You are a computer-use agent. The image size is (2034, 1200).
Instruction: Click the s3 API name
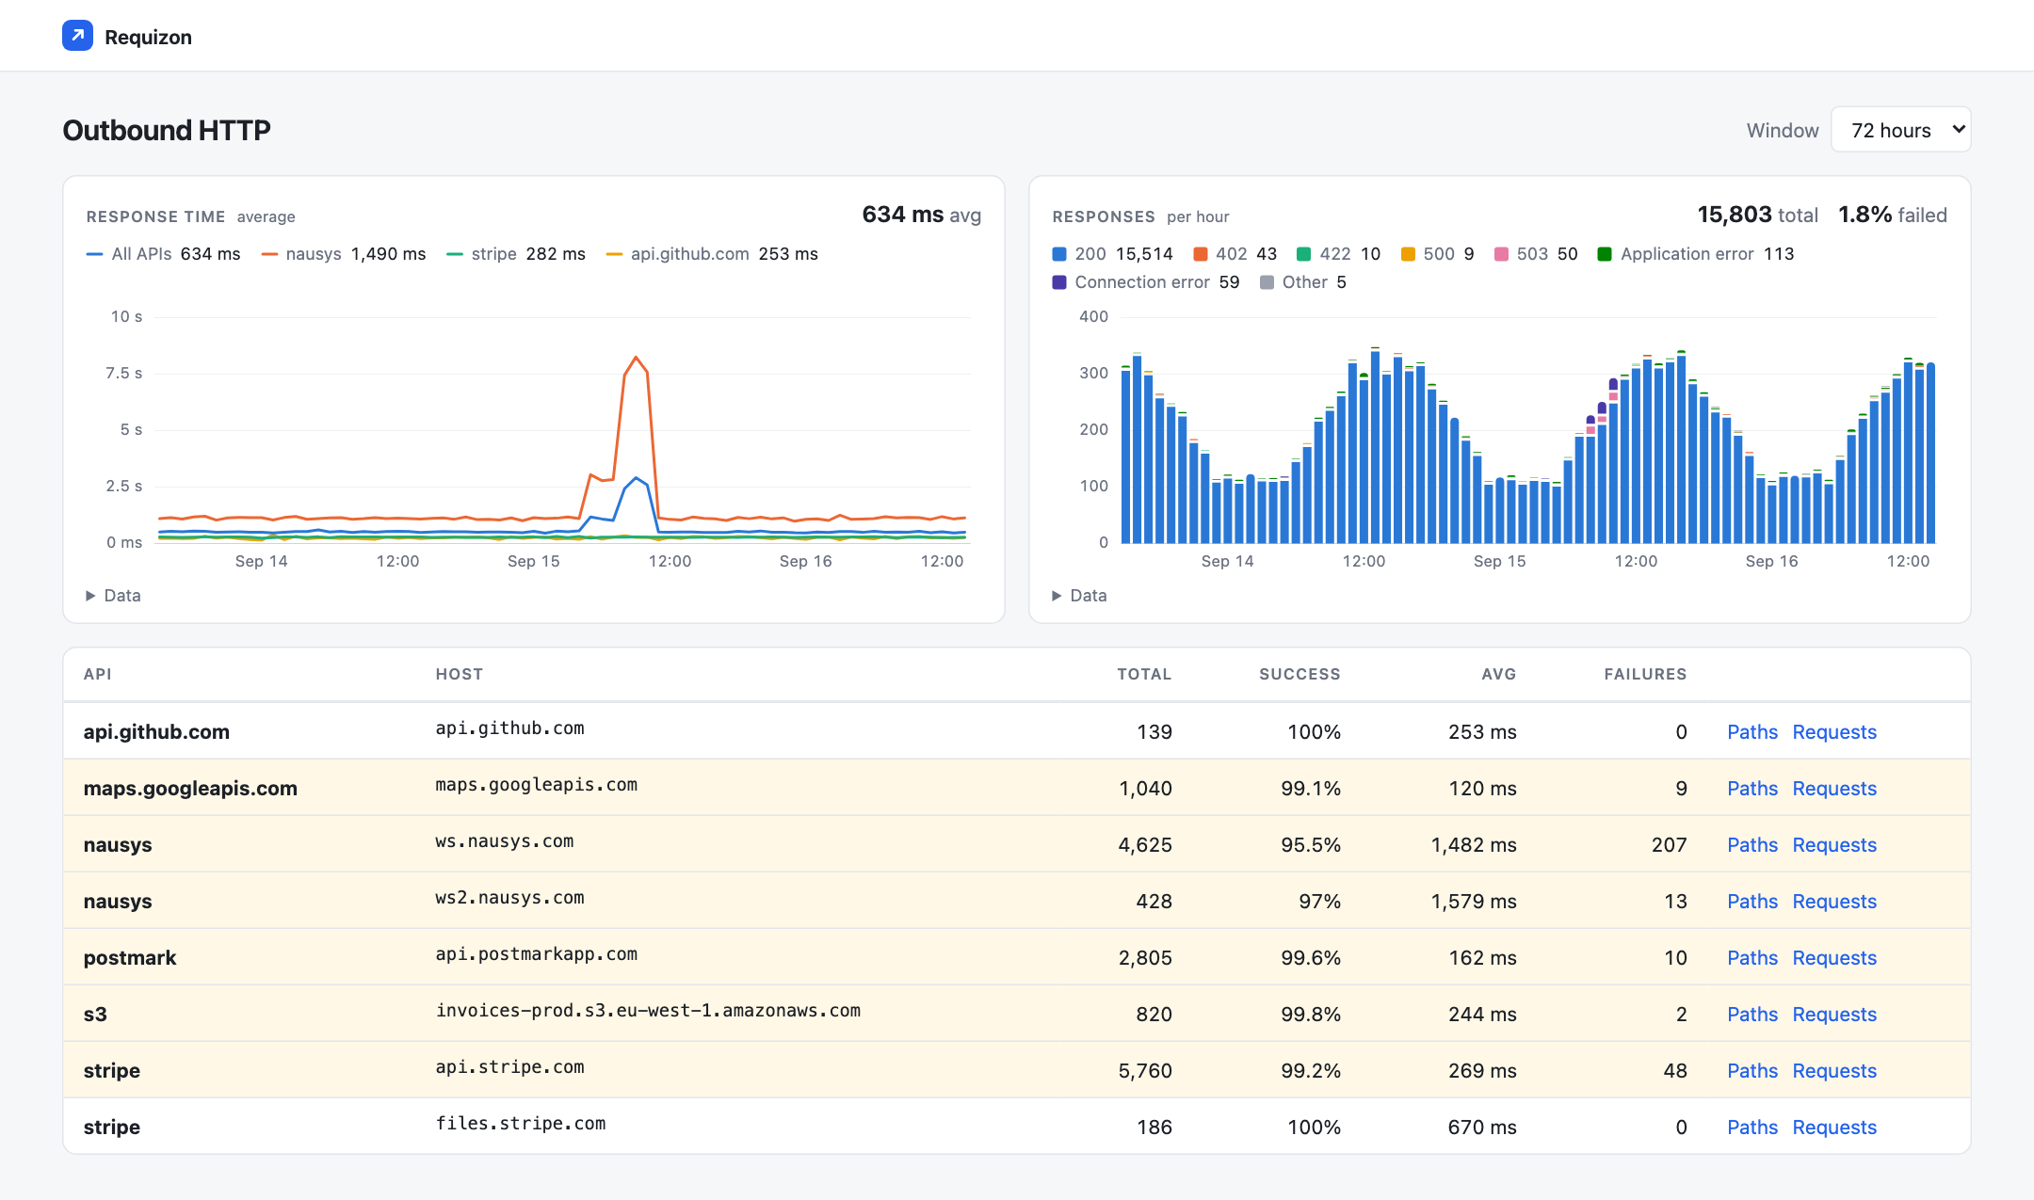[95, 1015]
